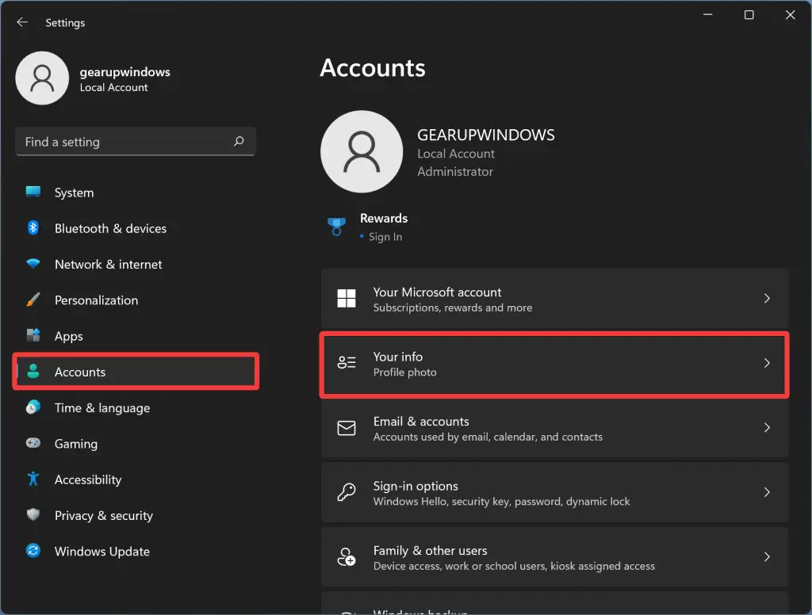Open Family & other users row
Screen dimensions: 812x615
[553, 557]
